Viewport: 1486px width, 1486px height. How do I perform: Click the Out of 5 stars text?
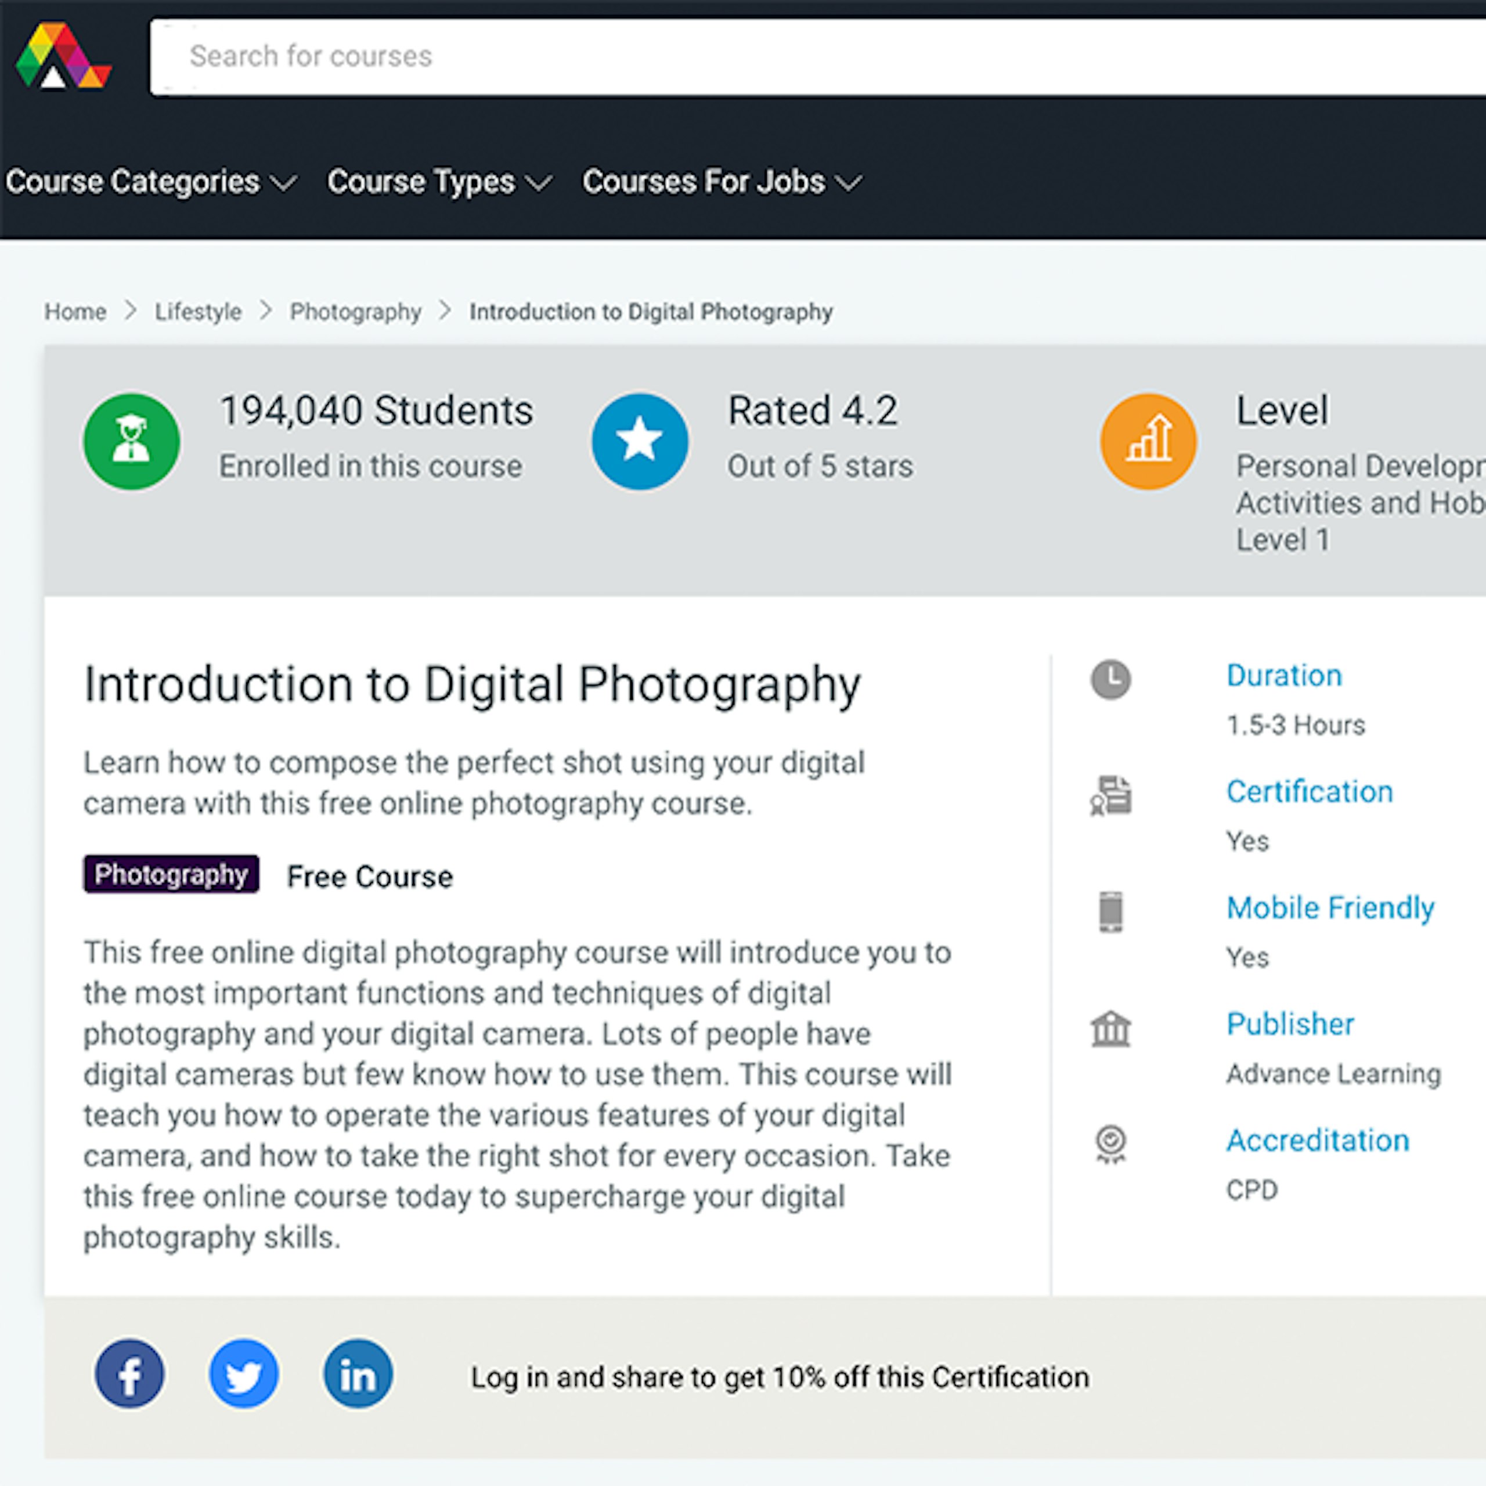[821, 466]
